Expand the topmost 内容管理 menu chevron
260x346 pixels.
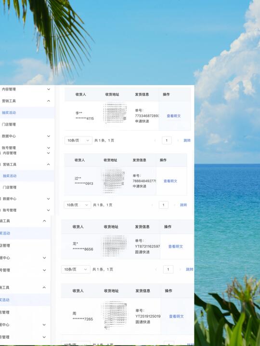[49, 90]
